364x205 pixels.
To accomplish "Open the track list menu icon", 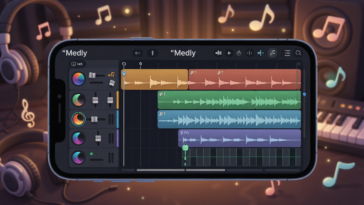I will pos(286,53).
